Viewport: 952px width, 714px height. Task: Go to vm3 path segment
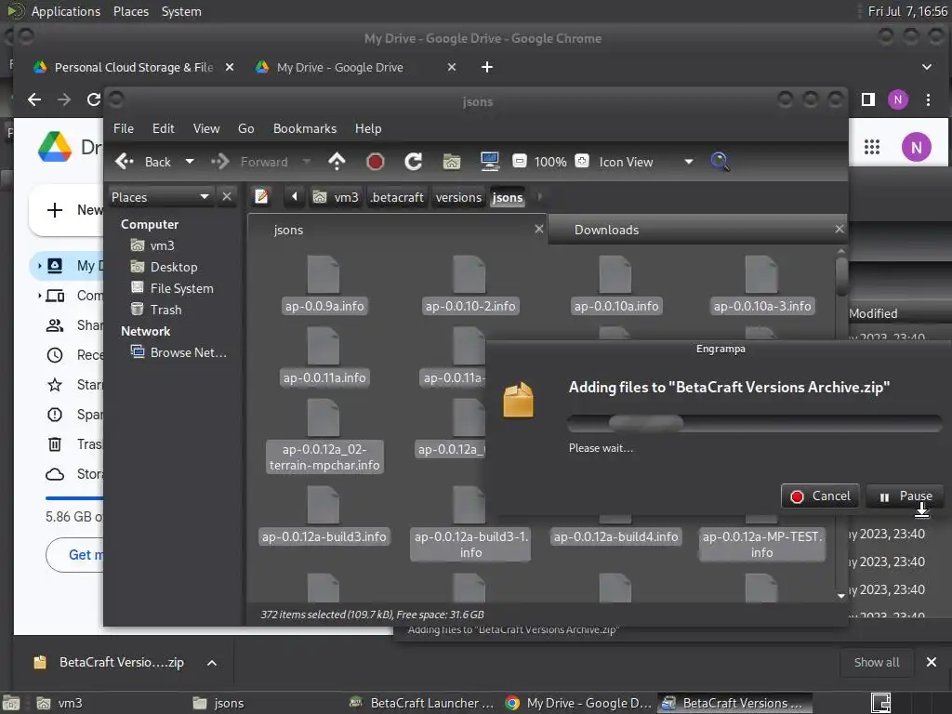[336, 197]
